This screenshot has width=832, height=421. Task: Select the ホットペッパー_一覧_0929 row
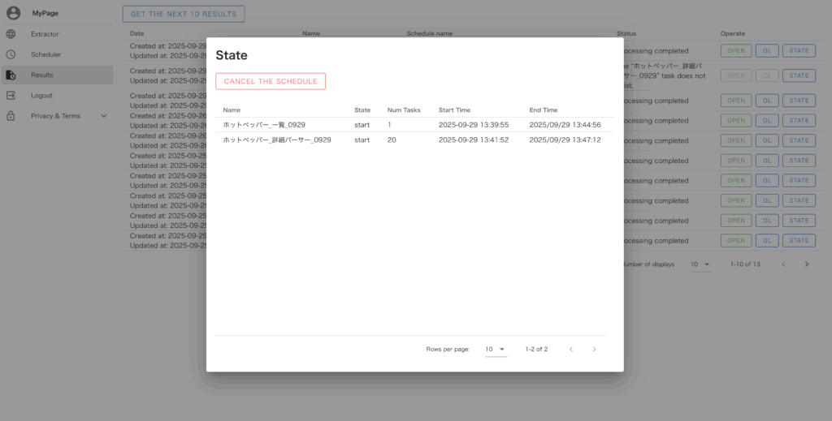pyautogui.click(x=265, y=125)
